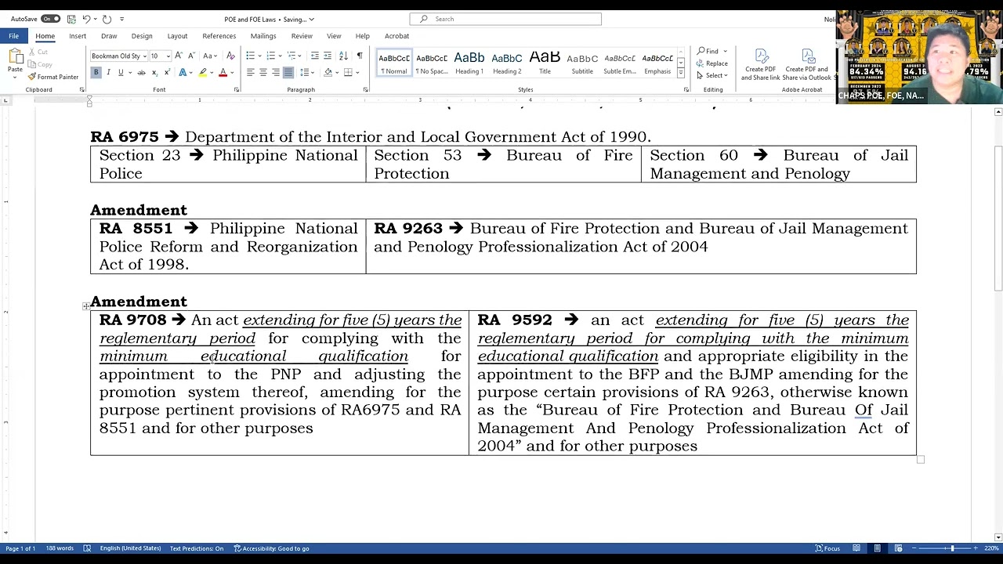The height and width of the screenshot is (564, 1003).
Task: Expand the Styles gallery More button
Action: pyautogui.click(x=681, y=74)
